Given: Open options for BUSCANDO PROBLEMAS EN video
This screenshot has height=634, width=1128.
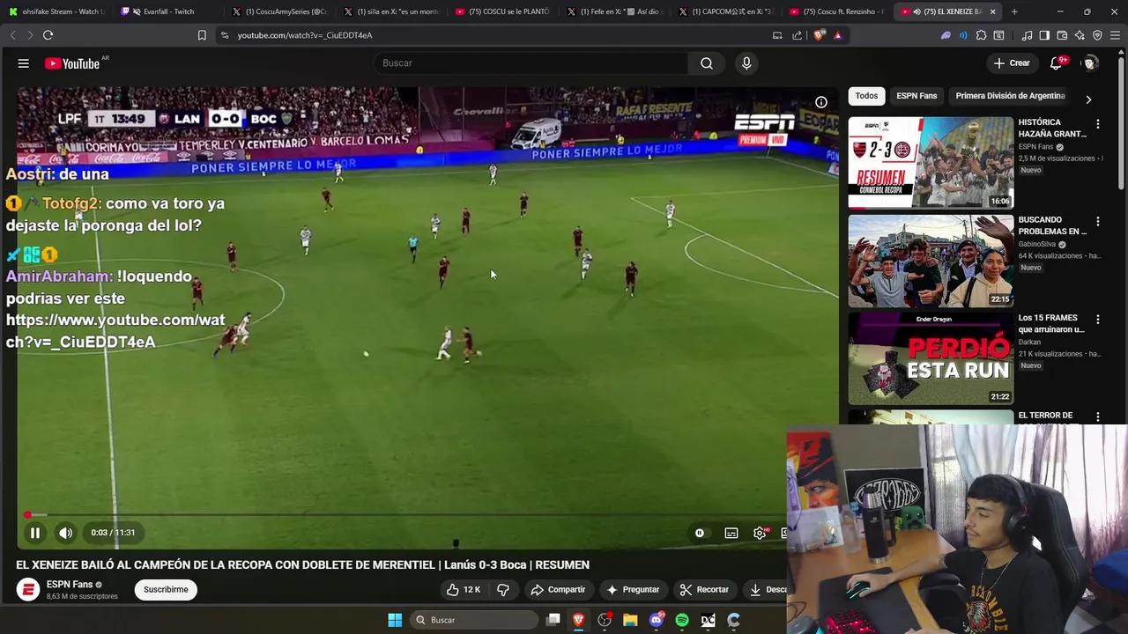Looking at the screenshot, I should click(x=1098, y=222).
